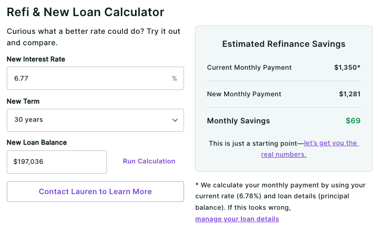Click the chevron arrow in the New Term field

pos(175,120)
